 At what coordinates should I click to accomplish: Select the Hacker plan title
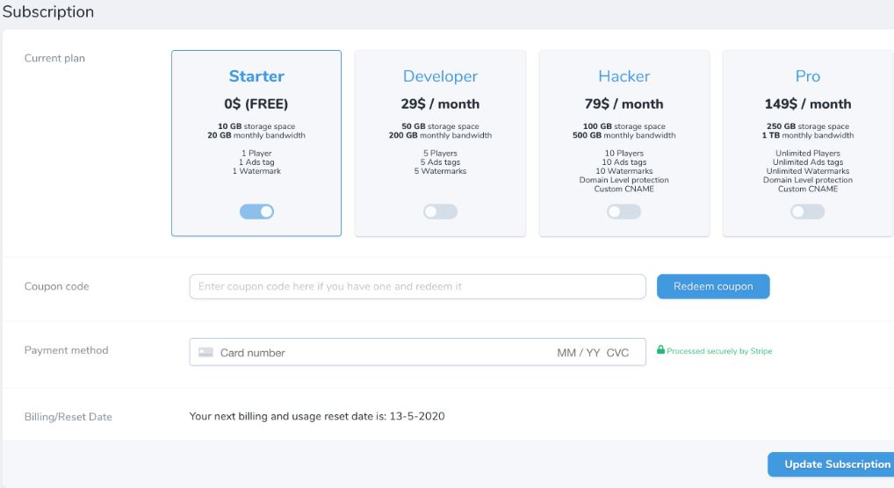[624, 75]
